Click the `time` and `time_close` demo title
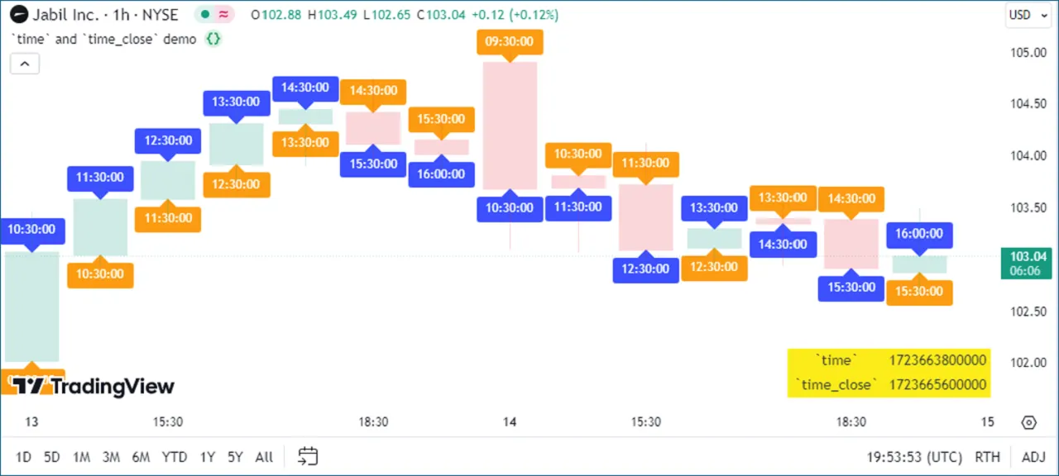This screenshot has height=476, width=1059. click(x=103, y=39)
